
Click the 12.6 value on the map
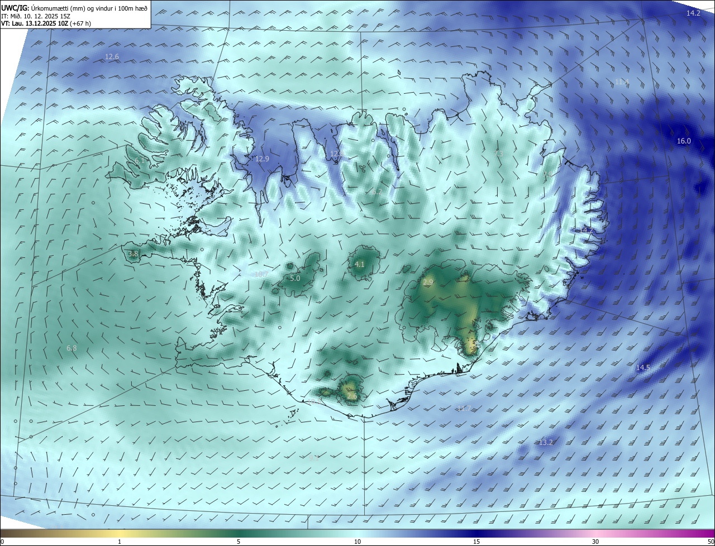point(112,57)
